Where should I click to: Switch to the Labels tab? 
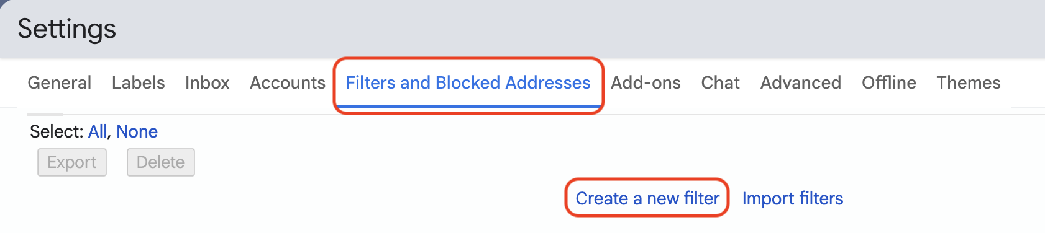[x=138, y=82]
